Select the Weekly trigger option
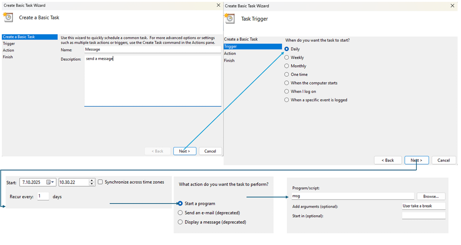Screen dimensions: 461x245 tap(287, 57)
